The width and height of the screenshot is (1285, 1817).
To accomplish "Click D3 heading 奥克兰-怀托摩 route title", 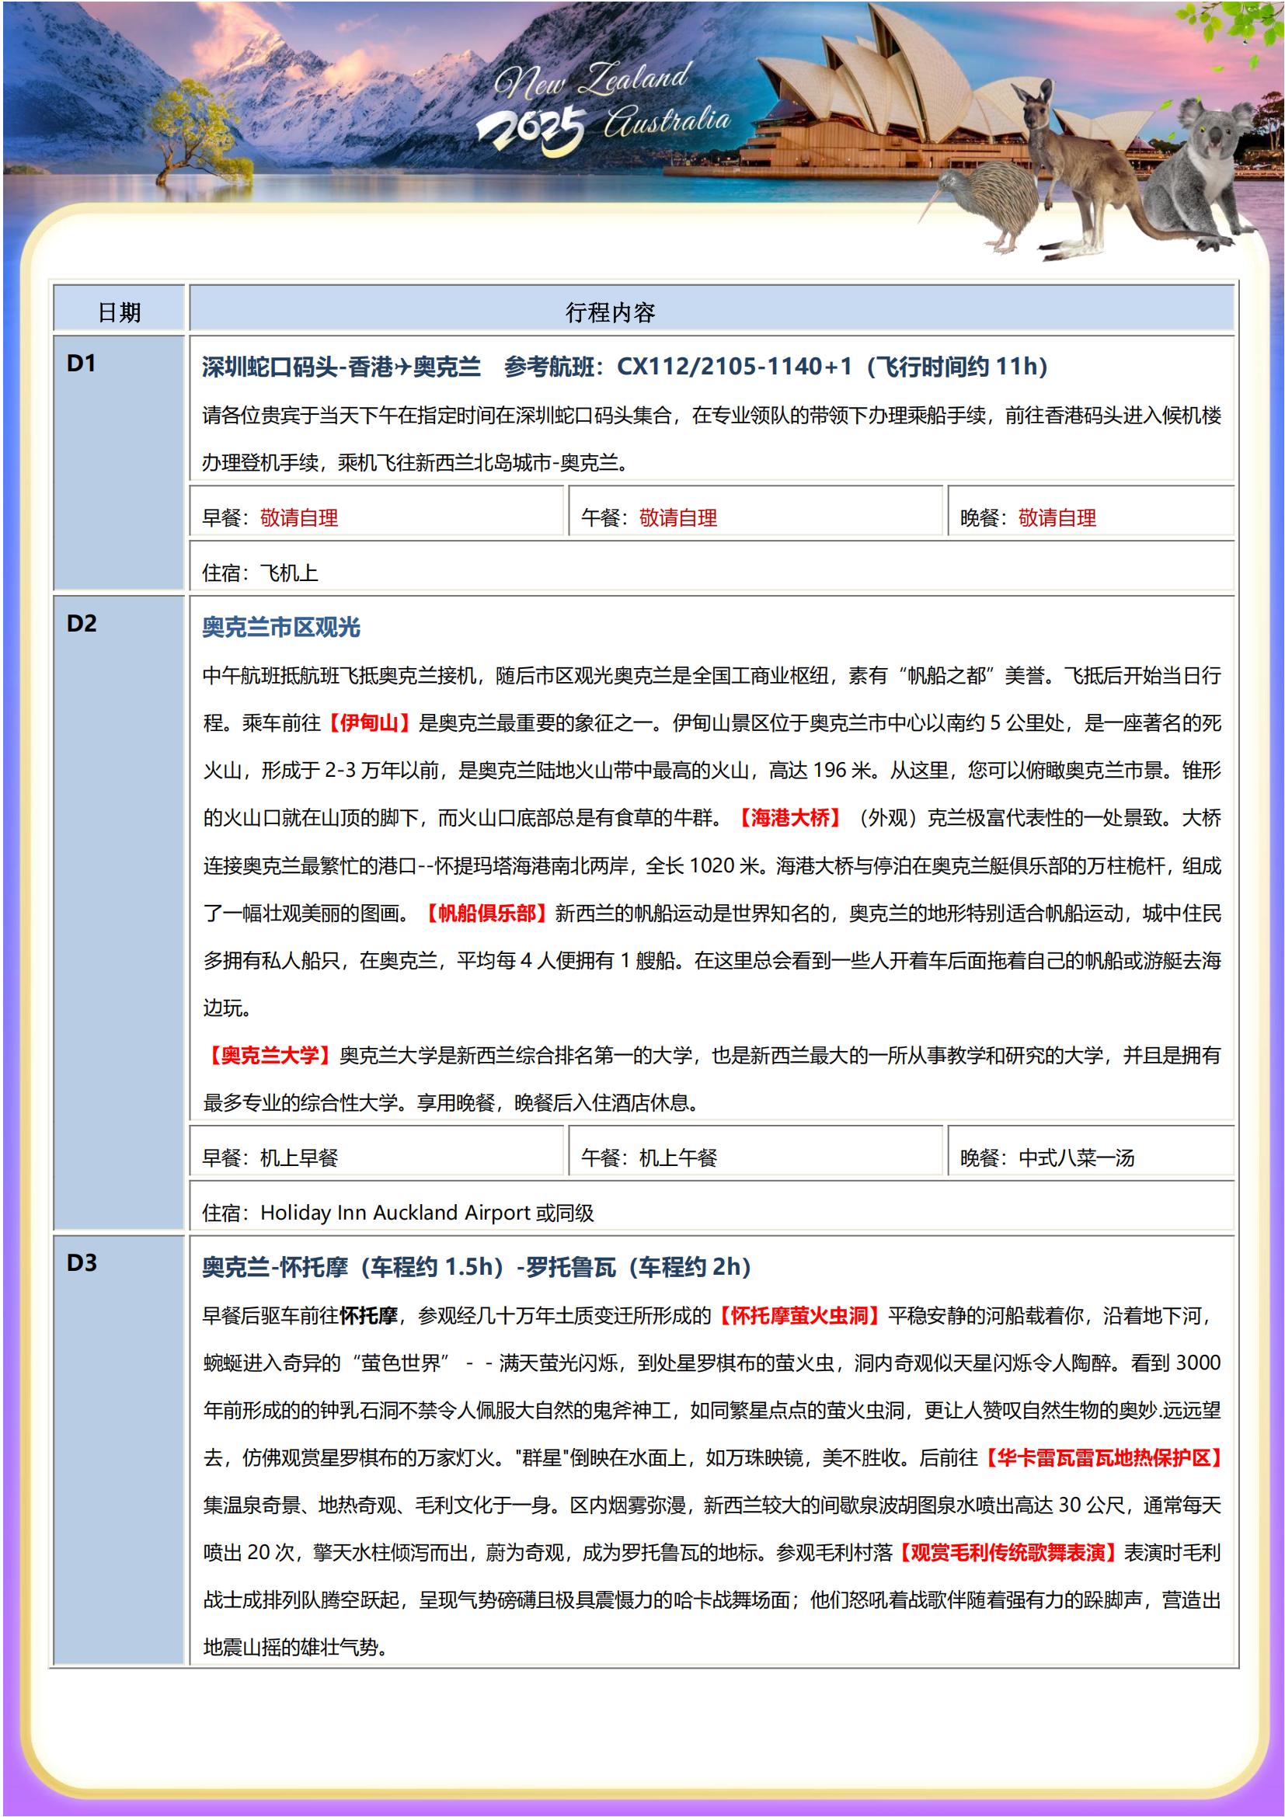I will tap(476, 1267).
